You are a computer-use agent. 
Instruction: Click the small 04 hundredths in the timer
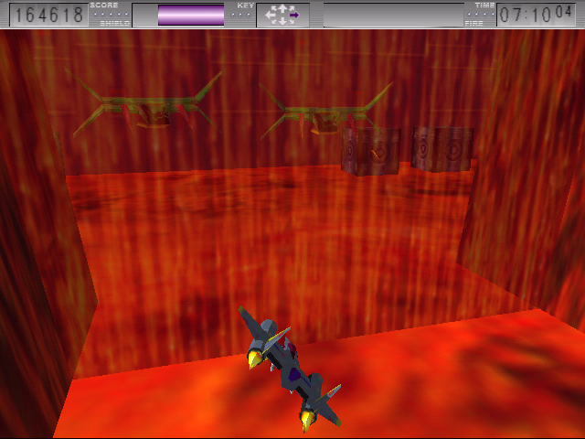click(x=563, y=12)
